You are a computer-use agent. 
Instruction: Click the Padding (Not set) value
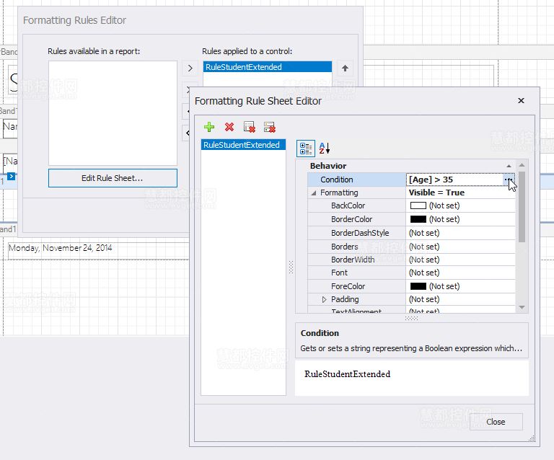tap(424, 299)
